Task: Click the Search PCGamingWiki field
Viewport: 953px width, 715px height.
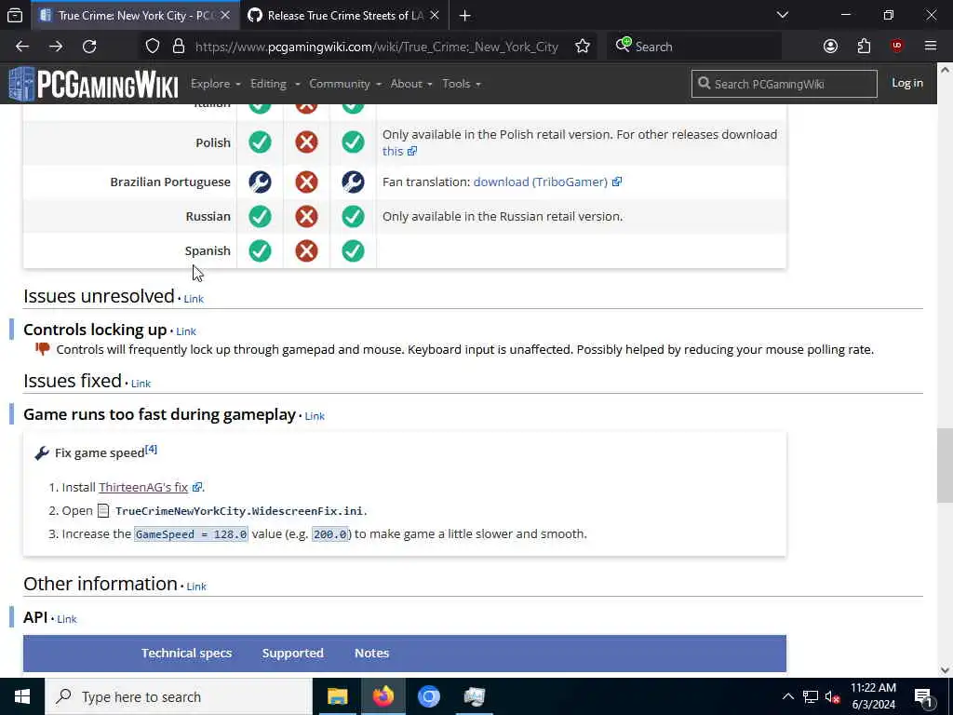Action: coord(784,84)
